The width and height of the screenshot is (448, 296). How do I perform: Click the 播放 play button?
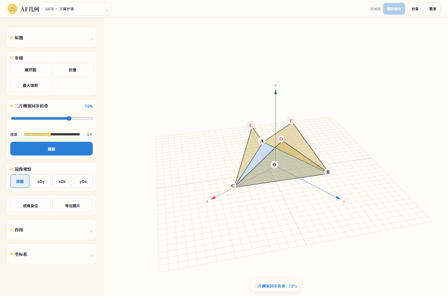point(51,149)
